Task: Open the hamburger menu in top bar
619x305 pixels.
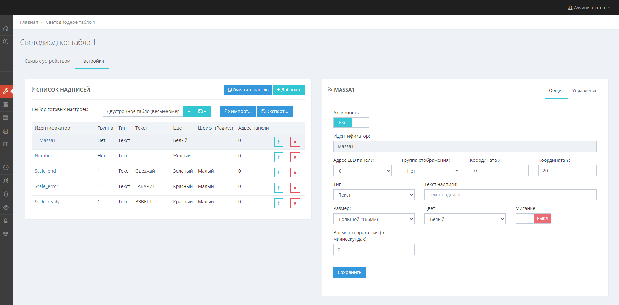Action: [x=6, y=7]
